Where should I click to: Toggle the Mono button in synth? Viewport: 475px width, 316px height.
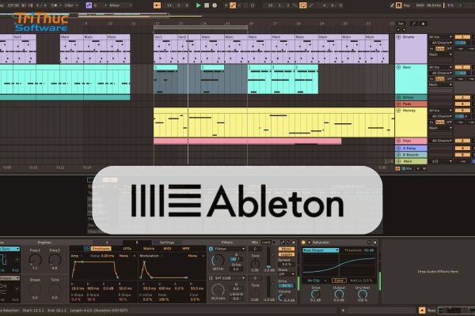[287, 249]
